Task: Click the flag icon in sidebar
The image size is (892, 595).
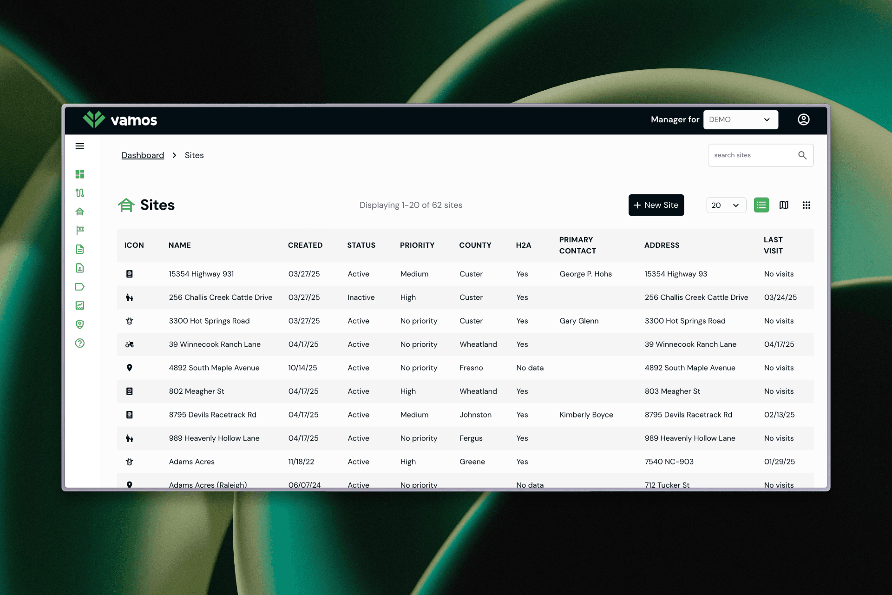Action: pos(80,230)
